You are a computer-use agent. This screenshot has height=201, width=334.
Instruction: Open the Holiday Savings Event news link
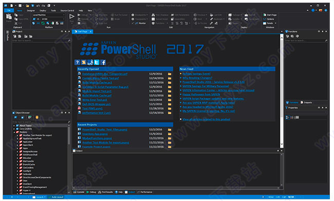[196, 74]
